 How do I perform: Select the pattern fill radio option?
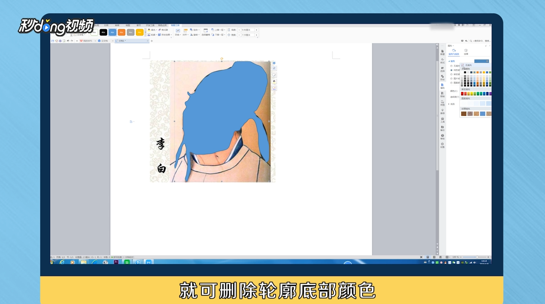(x=451, y=83)
